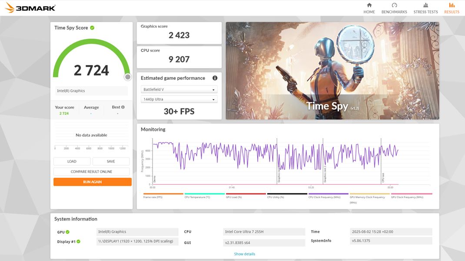Click the score gauge end knob

click(127, 77)
